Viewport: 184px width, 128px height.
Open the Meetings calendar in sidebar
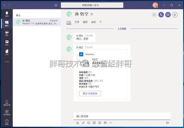coord(7,43)
